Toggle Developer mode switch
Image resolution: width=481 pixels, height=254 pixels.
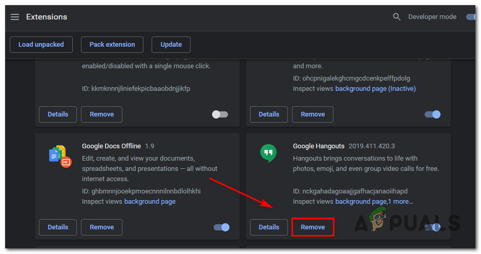coord(471,17)
